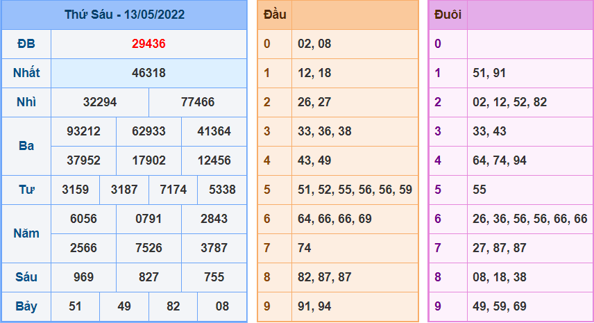594x323 pixels.
Task: Click the Đầu column header
Action: click(275, 15)
